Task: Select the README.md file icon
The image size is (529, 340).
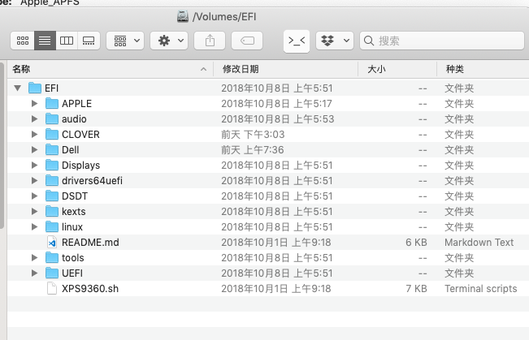Action: (x=52, y=243)
